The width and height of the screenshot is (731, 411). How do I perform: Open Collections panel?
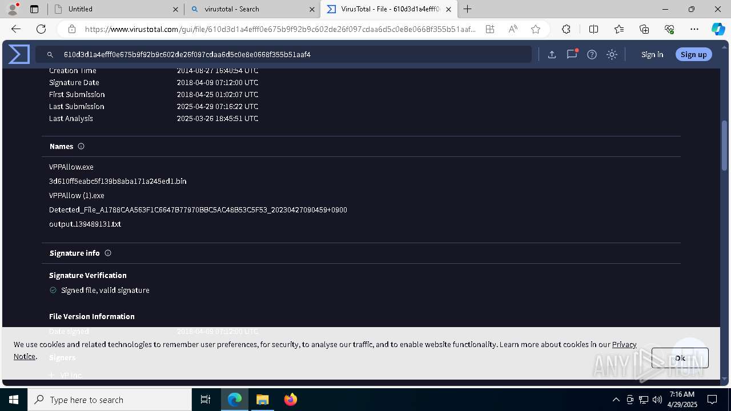pyautogui.click(x=644, y=29)
